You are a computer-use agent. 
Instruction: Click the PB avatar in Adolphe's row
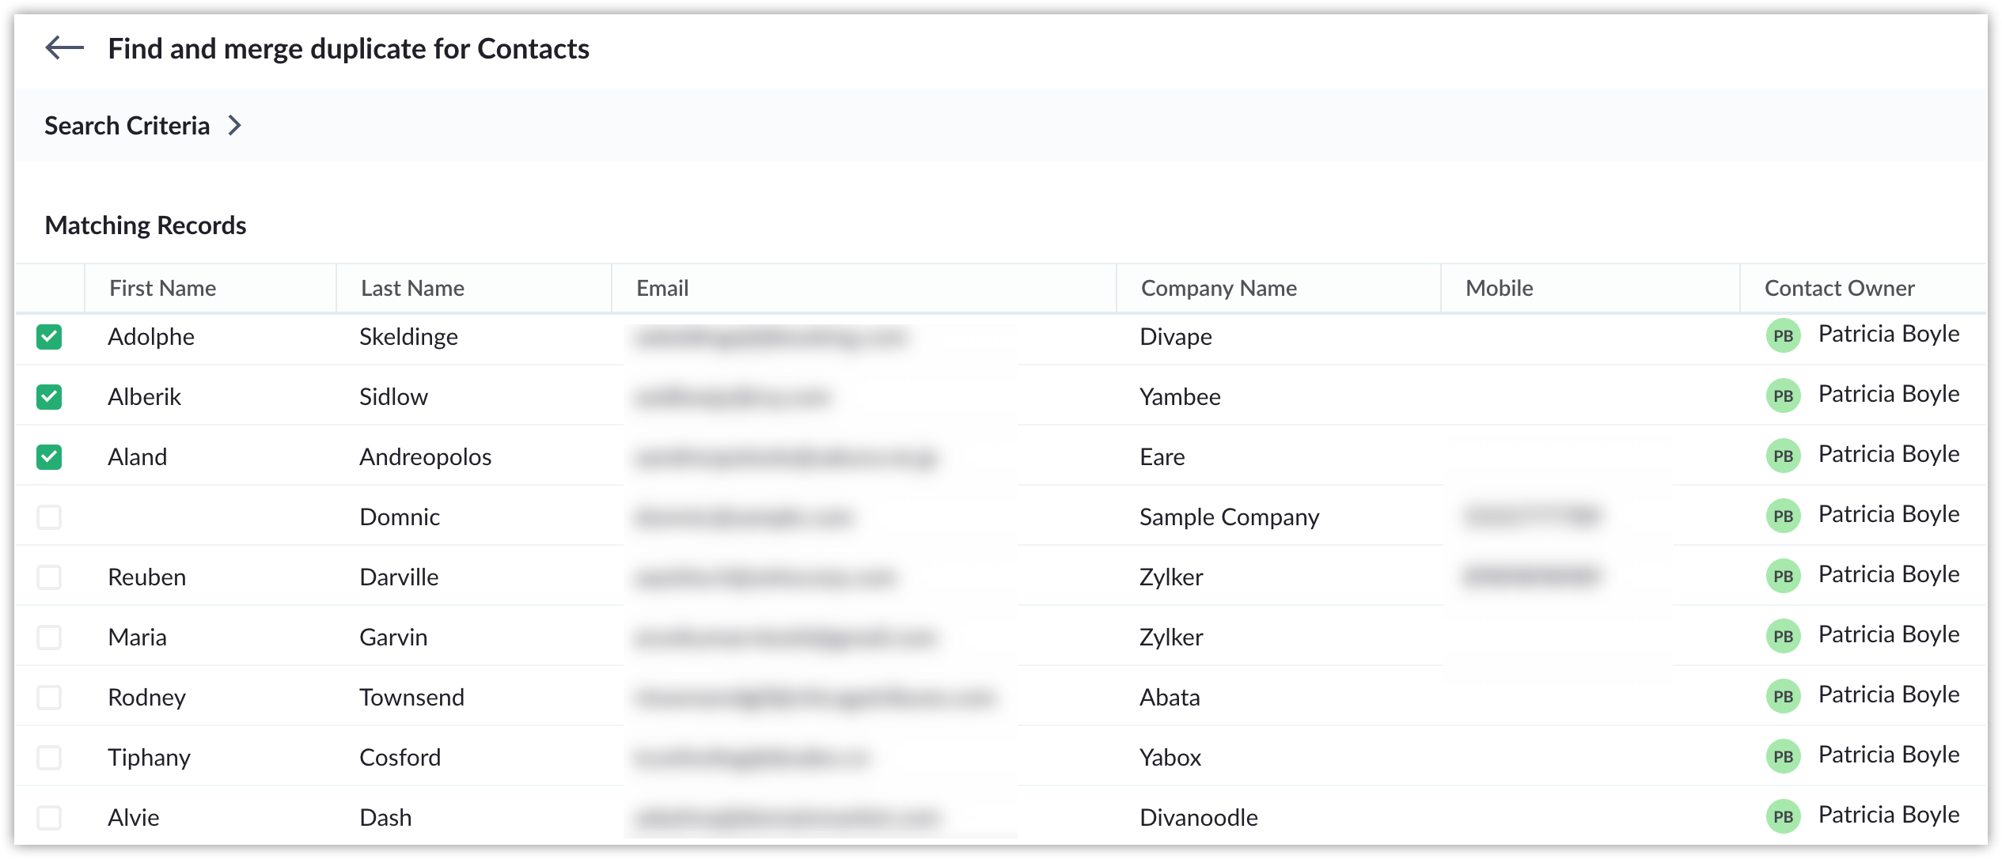coord(1783,335)
